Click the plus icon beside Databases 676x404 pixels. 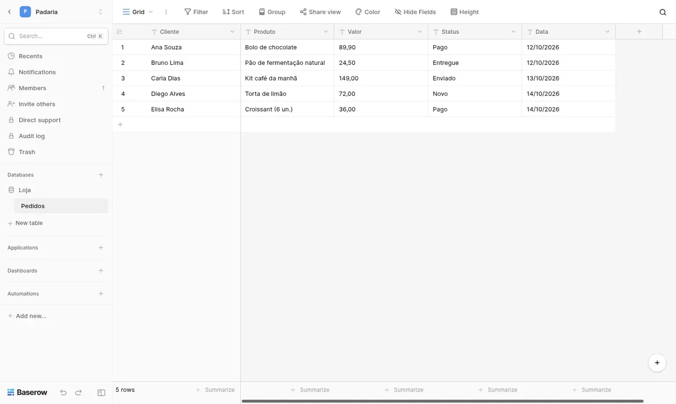[101, 175]
